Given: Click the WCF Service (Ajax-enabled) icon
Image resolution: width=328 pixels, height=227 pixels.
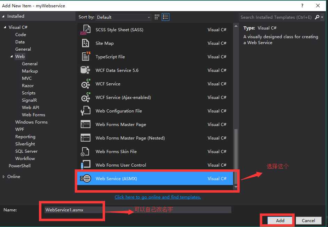Looking at the screenshot, I should coord(86,97).
